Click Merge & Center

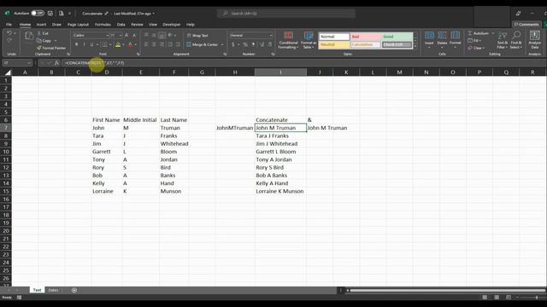(203, 44)
